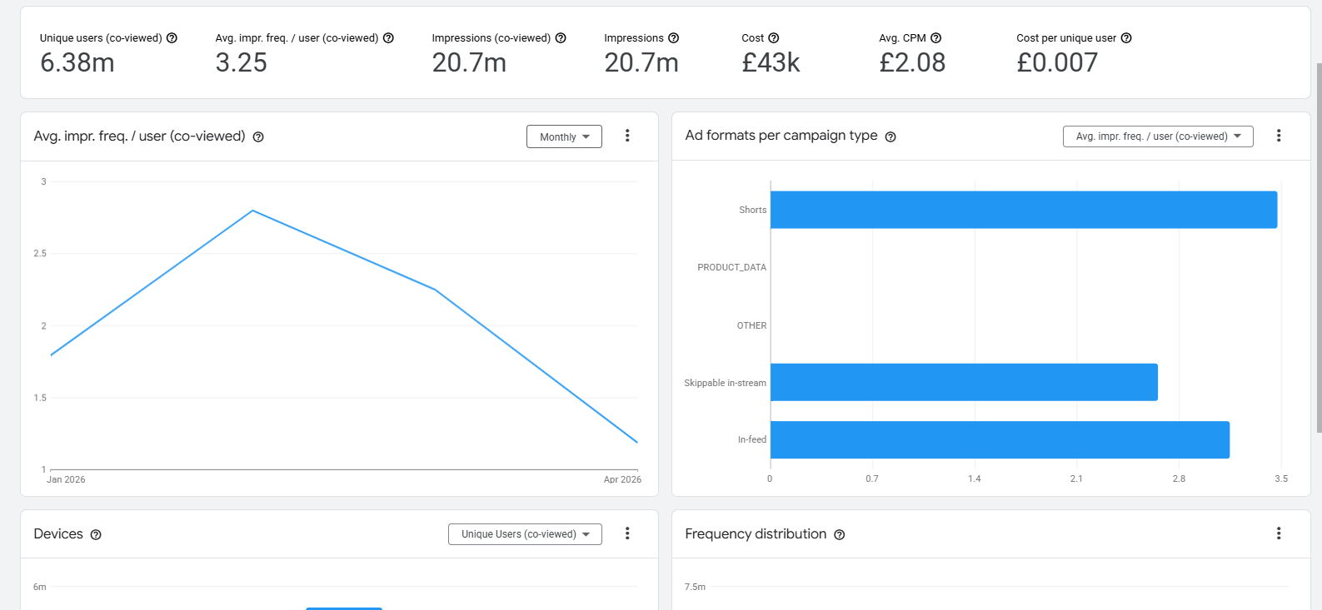Click help icon beside Ad formats per campaign type
The height and width of the screenshot is (610, 1322).
(890, 137)
